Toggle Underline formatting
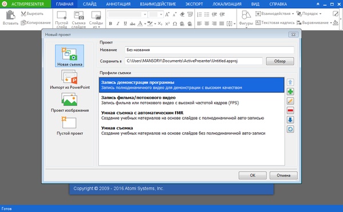The height and width of the screenshot is (212, 343). coord(125,23)
